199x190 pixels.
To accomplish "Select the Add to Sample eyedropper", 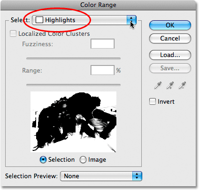I will coord(170,85).
